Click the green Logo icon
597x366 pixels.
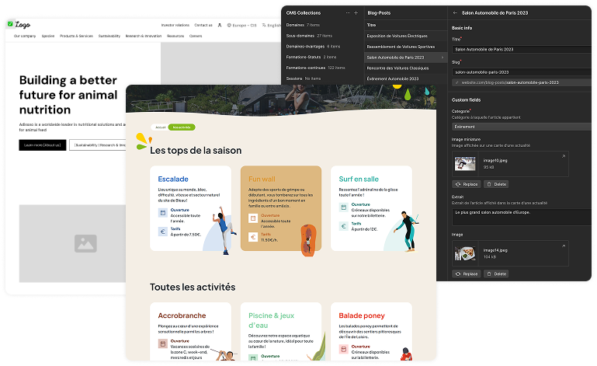(x=10, y=25)
